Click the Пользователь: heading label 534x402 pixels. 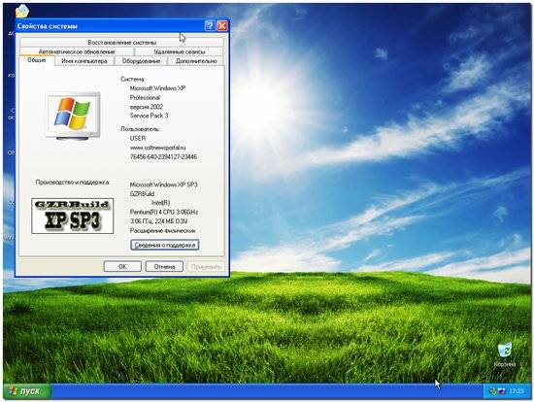tap(140, 129)
